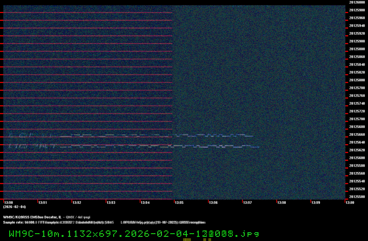The height and width of the screenshot is (241, 368).
Task: Click the yellow blocks below the filename
Action: click(x=198, y=239)
